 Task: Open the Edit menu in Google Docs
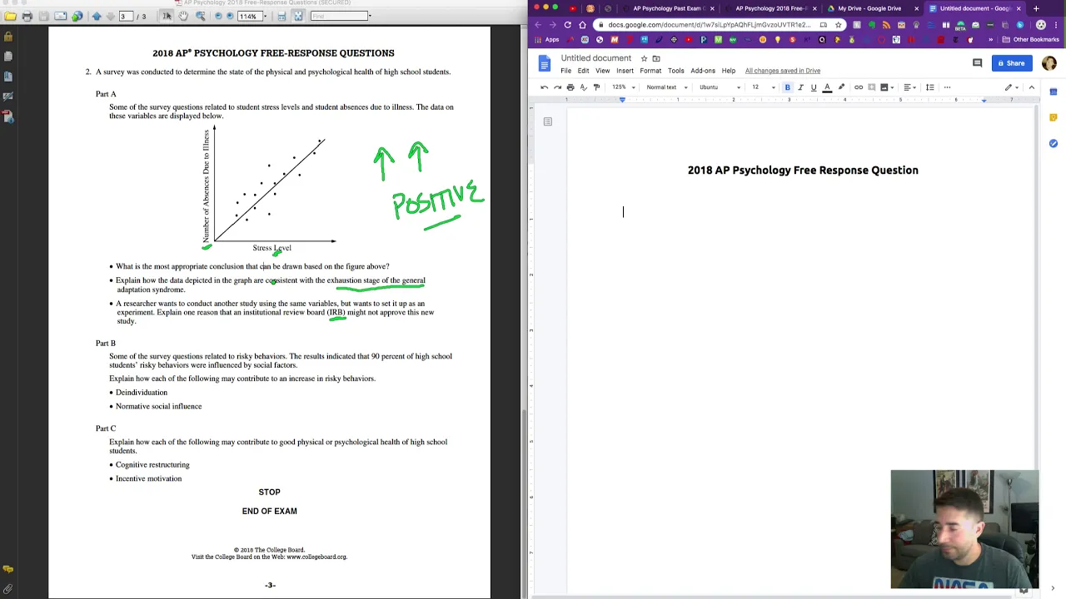tap(583, 71)
